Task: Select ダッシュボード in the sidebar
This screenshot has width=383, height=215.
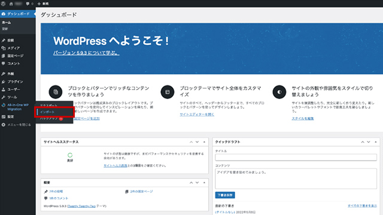Action: point(17,14)
